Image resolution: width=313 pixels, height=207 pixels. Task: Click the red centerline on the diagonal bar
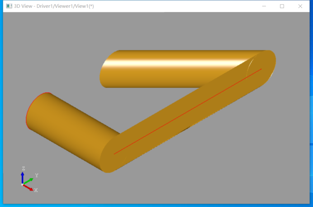188,111
